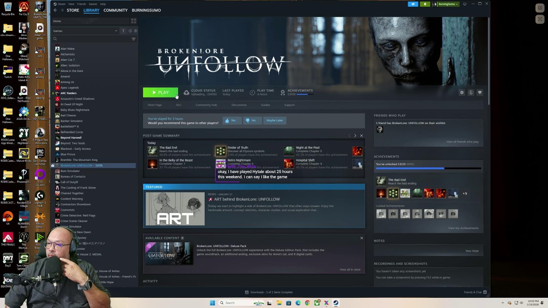This screenshot has width=548, height=308.
Task: Open the Support link
Action: tap(289, 105)
